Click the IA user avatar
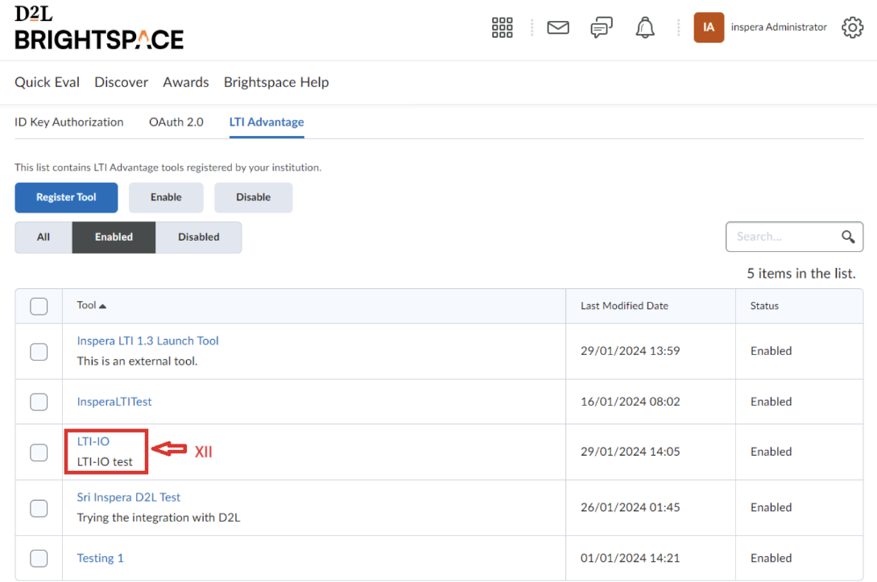 tap(709, 27)
